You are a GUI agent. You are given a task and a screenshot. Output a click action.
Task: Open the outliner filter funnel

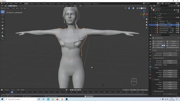tap(175, 6)
